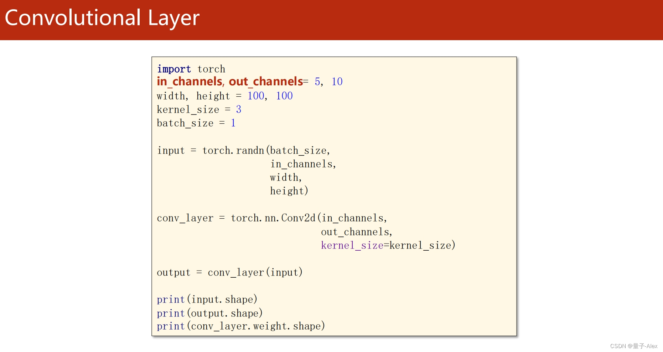Click the 'print(output.shape)' line

pyautogui.click(x=210, y=313)
